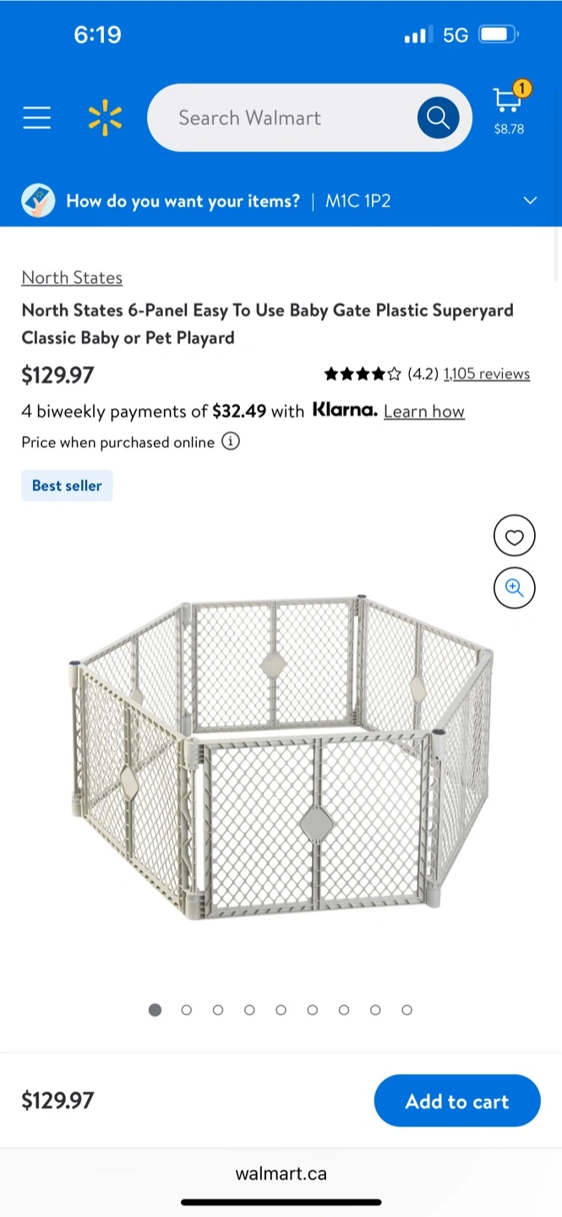Go to the last image carousel dot
Viewport: 562px width, 1217px height.
click(x=406, y=1010)
